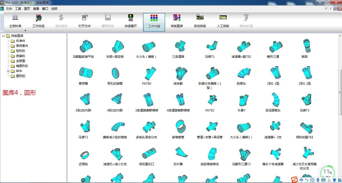Open the 文件 menu
This screenshot has height=183, width=342.
9,9
